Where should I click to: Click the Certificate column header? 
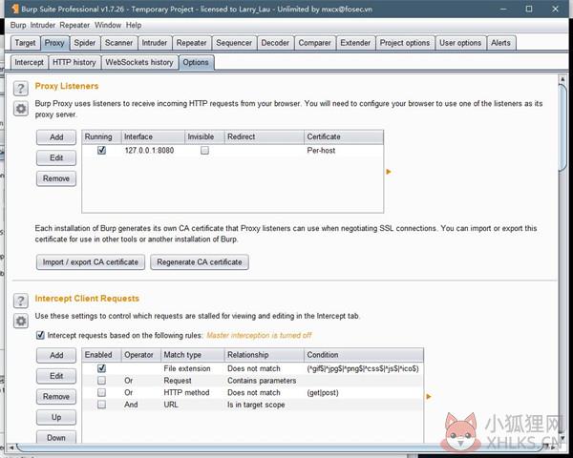[x=344, y=136]
